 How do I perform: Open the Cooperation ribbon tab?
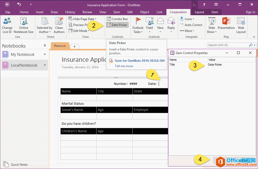[x=178, y=12]
